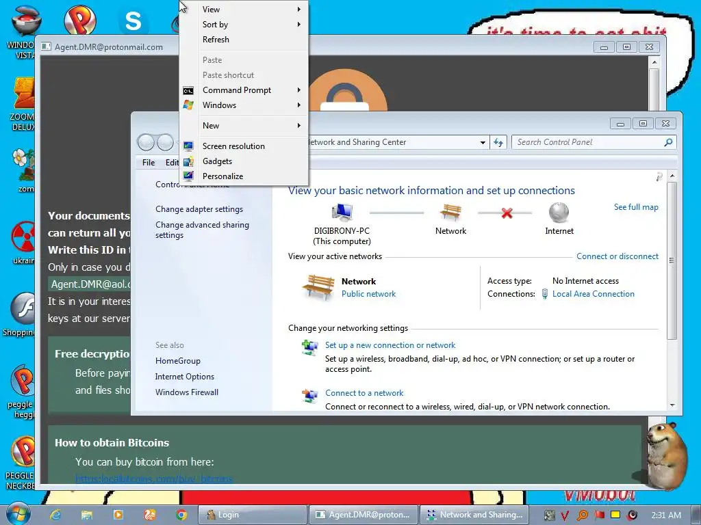
Task: Click the DIGIBRONY-PC computer icon
Action: point(342,213)
